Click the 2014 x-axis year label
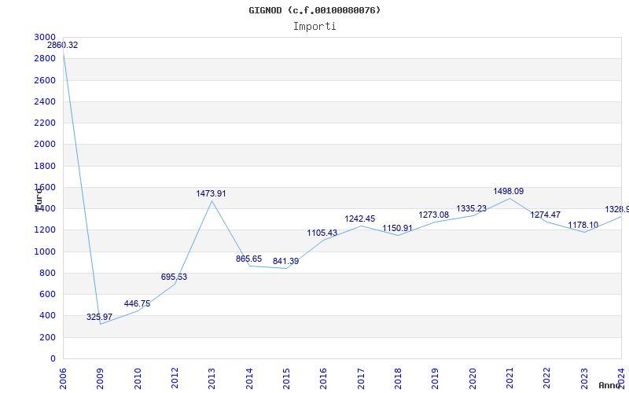629x393 pixels. point(249,379)
